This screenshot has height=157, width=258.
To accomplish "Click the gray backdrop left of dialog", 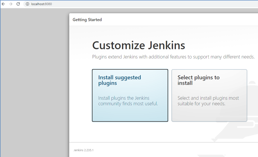I will 34,82.
